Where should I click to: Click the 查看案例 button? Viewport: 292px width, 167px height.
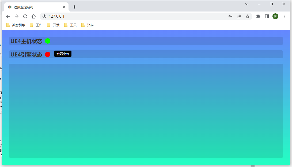[63, 54]
